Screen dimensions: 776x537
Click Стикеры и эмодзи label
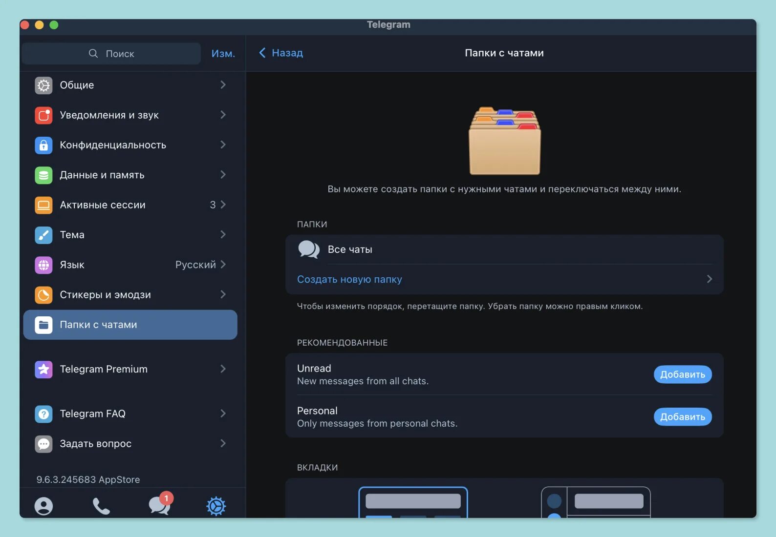pyautogui.click(x=106, y=295)
